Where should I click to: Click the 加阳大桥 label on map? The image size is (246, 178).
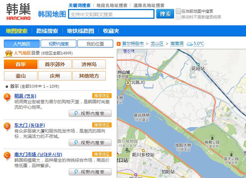[x=183, y=147]
